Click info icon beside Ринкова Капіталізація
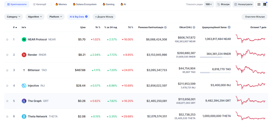Viewport: 271px width, 124px height. pos(166,27)
